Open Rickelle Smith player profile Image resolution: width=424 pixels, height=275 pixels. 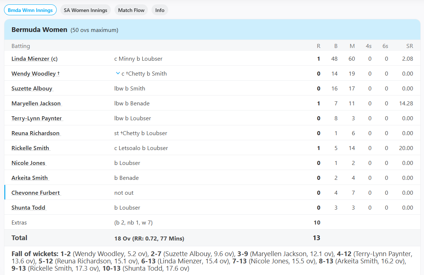[x=30, y=148]
